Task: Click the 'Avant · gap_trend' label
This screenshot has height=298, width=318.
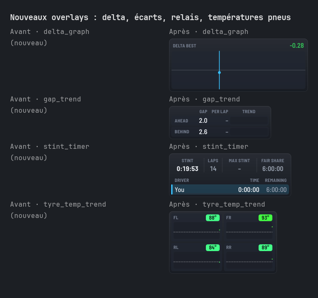Action: [46, 99]
